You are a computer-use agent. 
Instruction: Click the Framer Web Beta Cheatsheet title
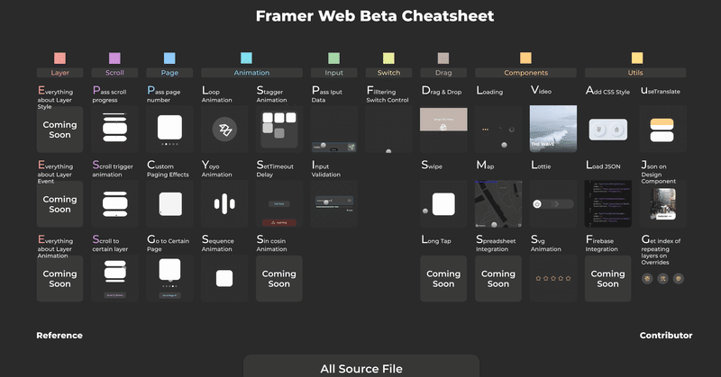375,16
